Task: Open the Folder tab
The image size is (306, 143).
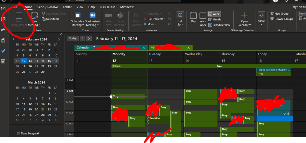Action: pyautogui.click(x=67, y=7)
